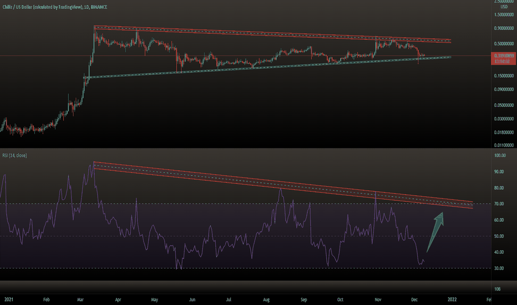Click the 0.15000000 price axis label
This screenshot has width=517, height=305.
[504, 75]
